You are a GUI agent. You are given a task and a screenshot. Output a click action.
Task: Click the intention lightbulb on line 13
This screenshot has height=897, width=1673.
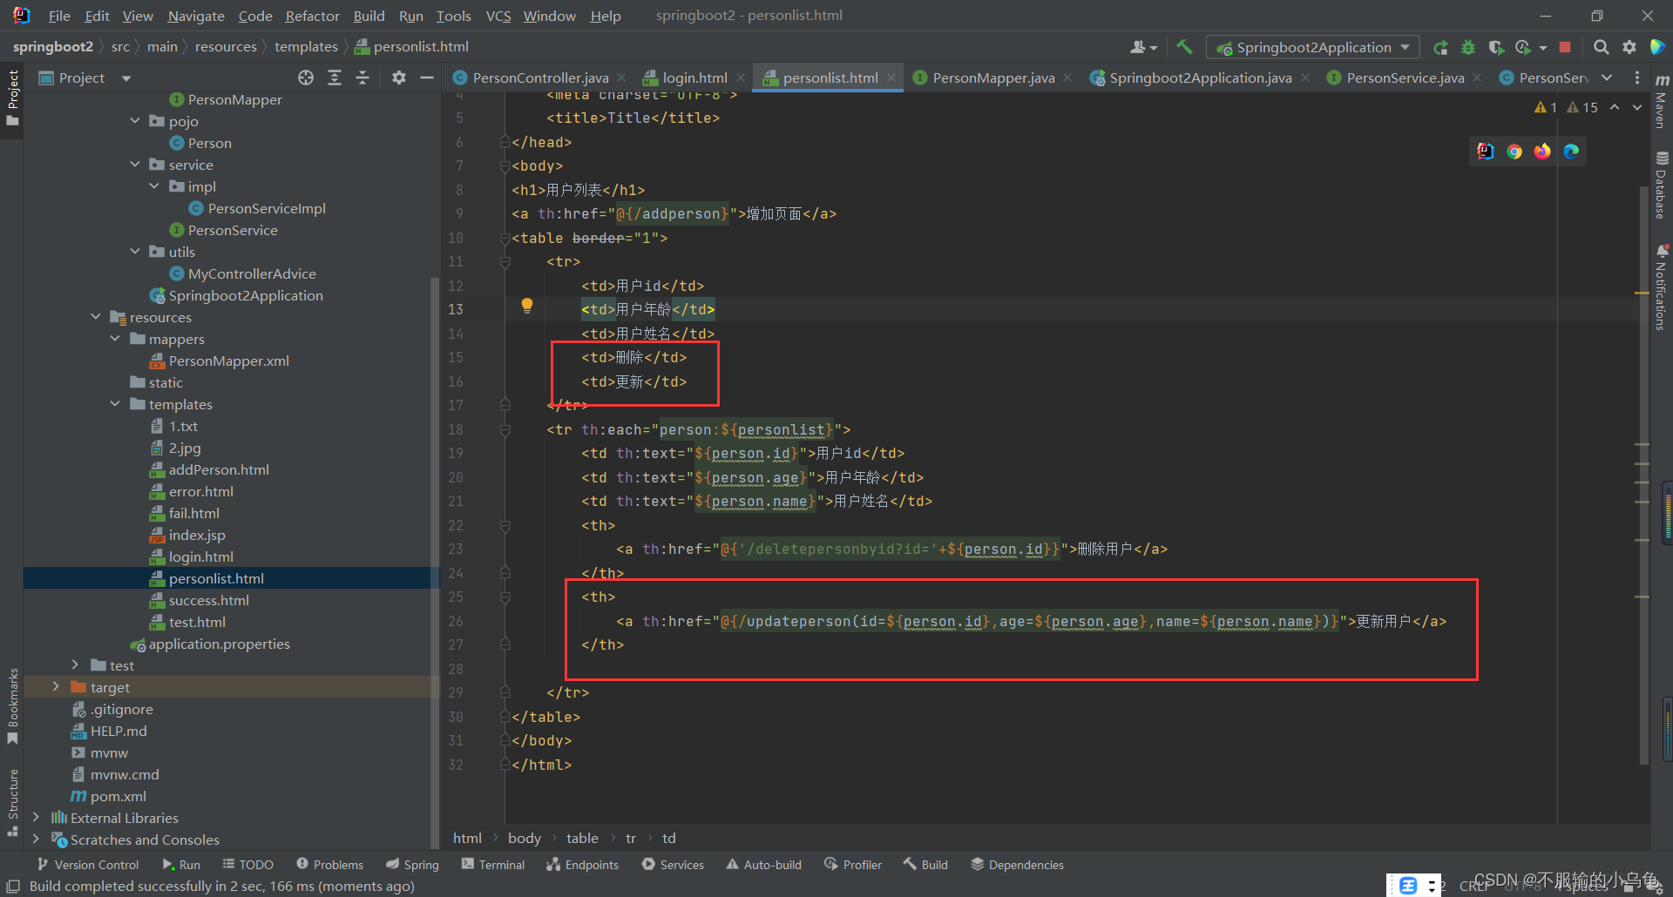coord(527,306)
